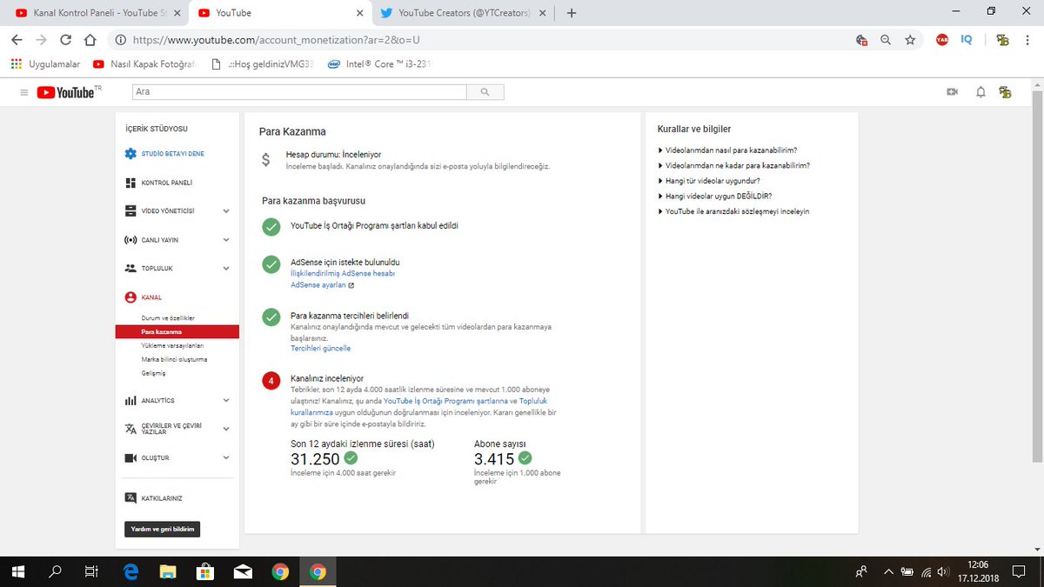1044x587 pixels.
Task: Open the YouTube account avatar menu
Action: click(1006, 92)
